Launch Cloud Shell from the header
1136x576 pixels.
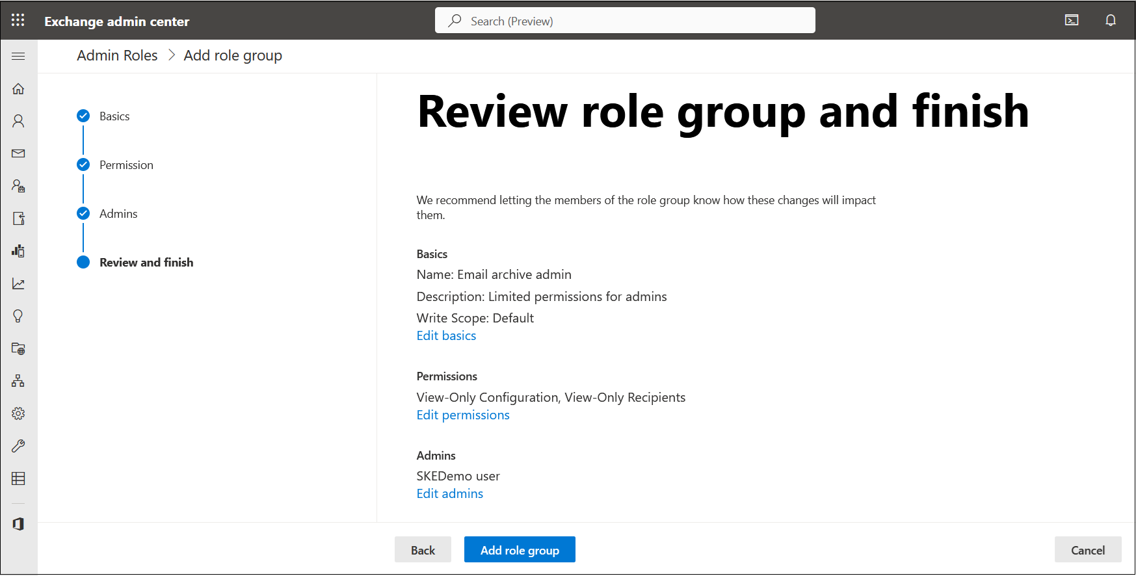[x=1072, y=20]
